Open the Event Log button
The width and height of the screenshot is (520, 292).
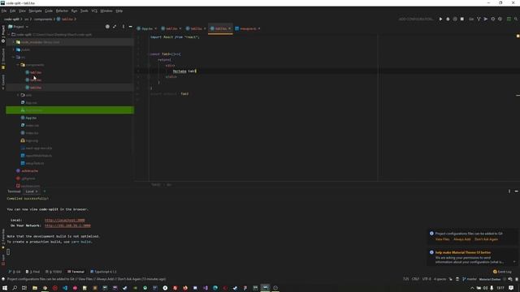[x=502, y=272]
